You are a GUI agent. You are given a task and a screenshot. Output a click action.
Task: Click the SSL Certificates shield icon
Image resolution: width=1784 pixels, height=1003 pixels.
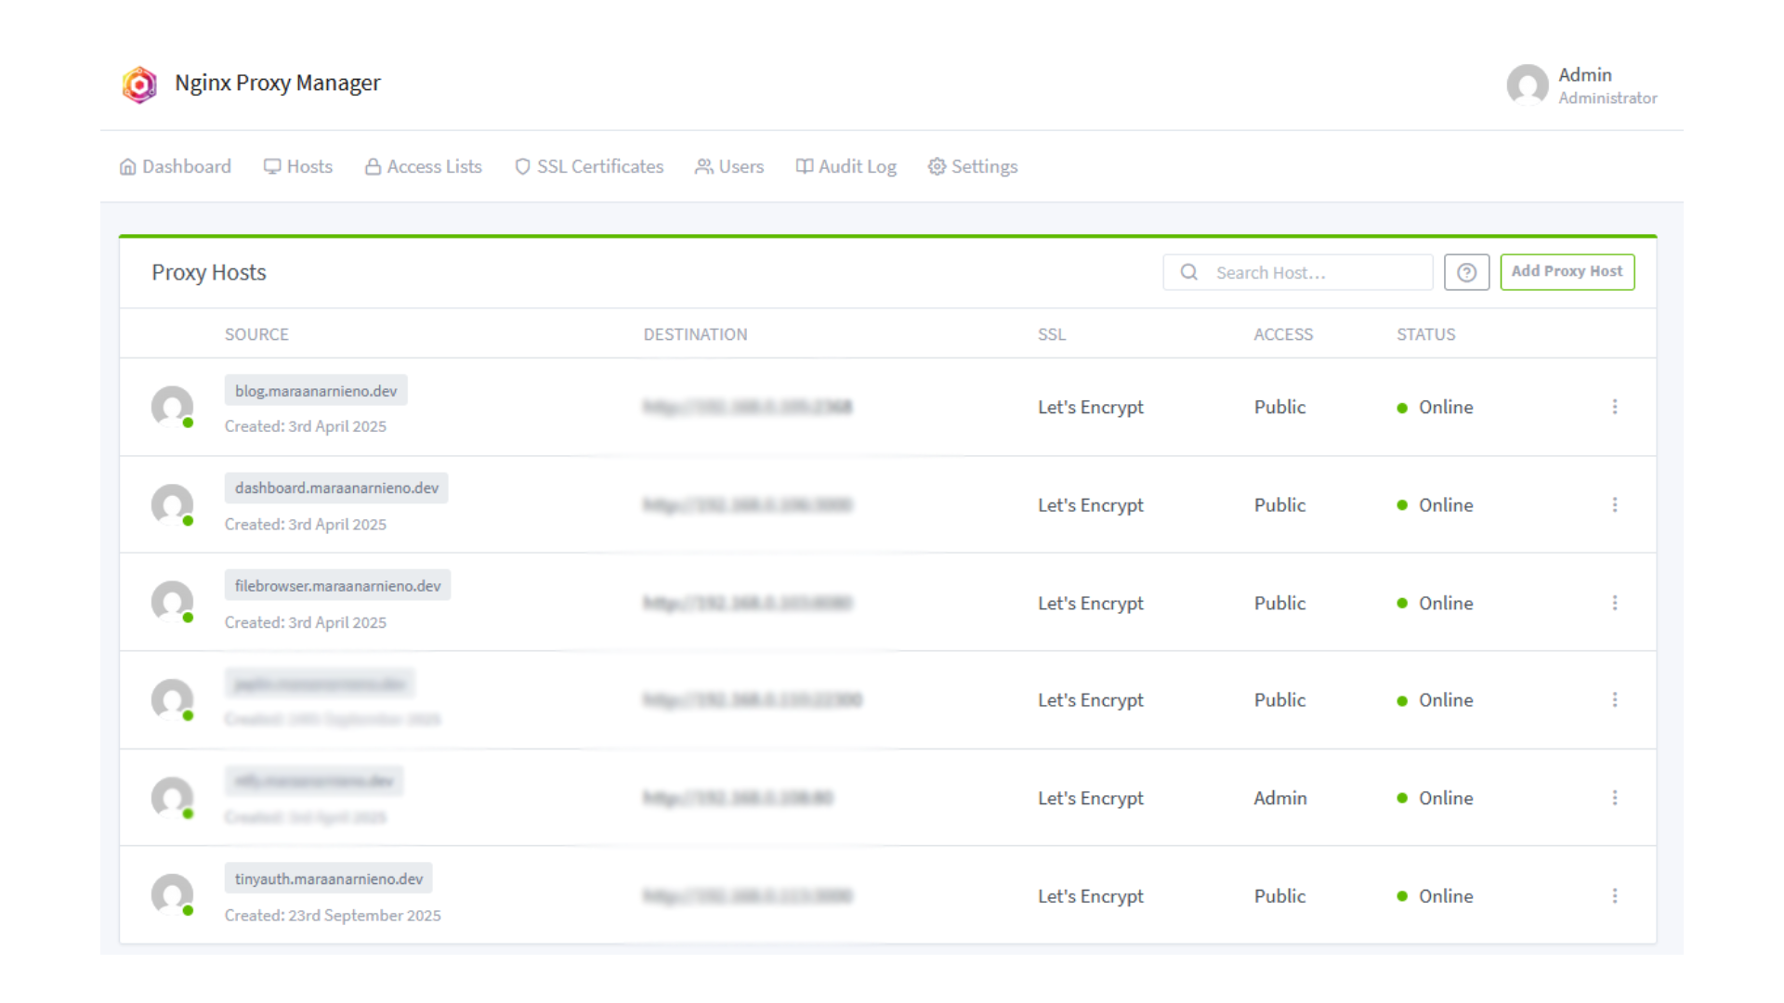[522, 166]
